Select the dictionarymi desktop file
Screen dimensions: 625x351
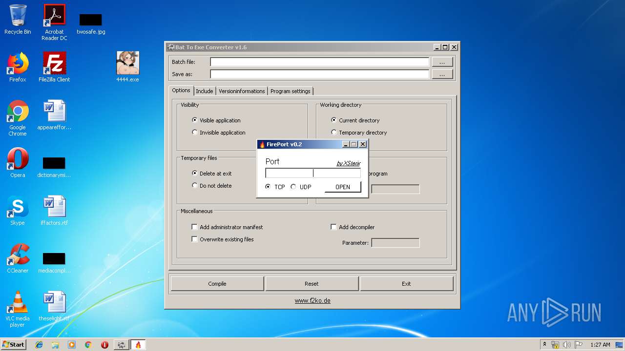click(54, 167)
